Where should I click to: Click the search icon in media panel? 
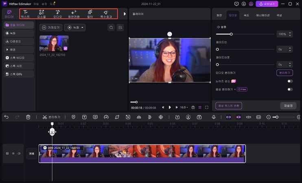coord(111,28)
